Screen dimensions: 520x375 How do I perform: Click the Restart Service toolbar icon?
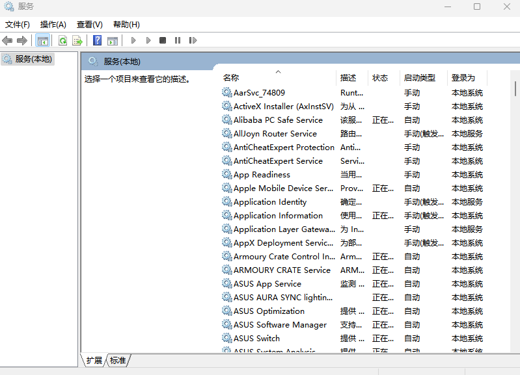[x=193, y=40]
